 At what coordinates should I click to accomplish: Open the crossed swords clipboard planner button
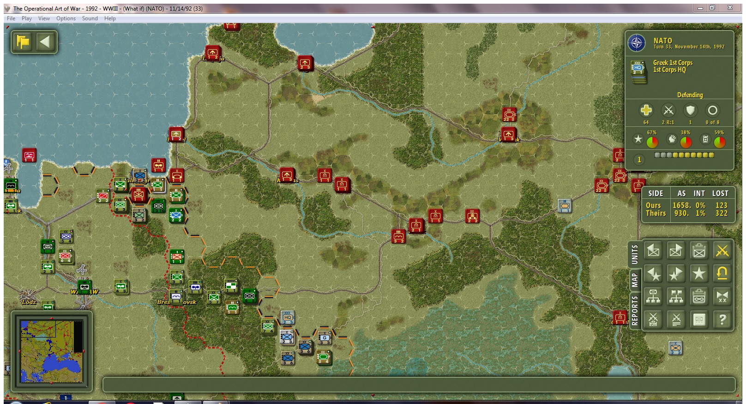coord(653,319)
